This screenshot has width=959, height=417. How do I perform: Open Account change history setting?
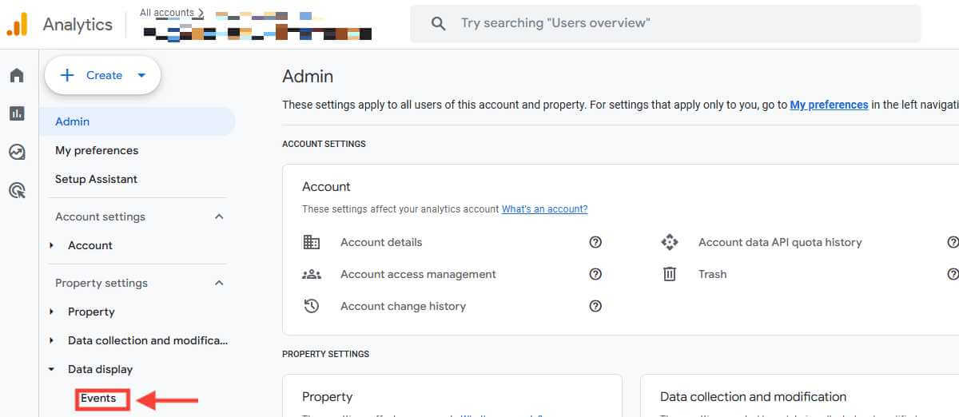coord(403,306)
